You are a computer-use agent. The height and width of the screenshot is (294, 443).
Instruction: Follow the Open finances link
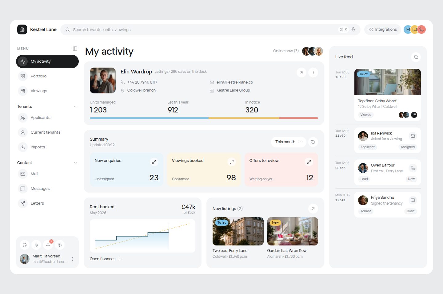tap(106, 259)
